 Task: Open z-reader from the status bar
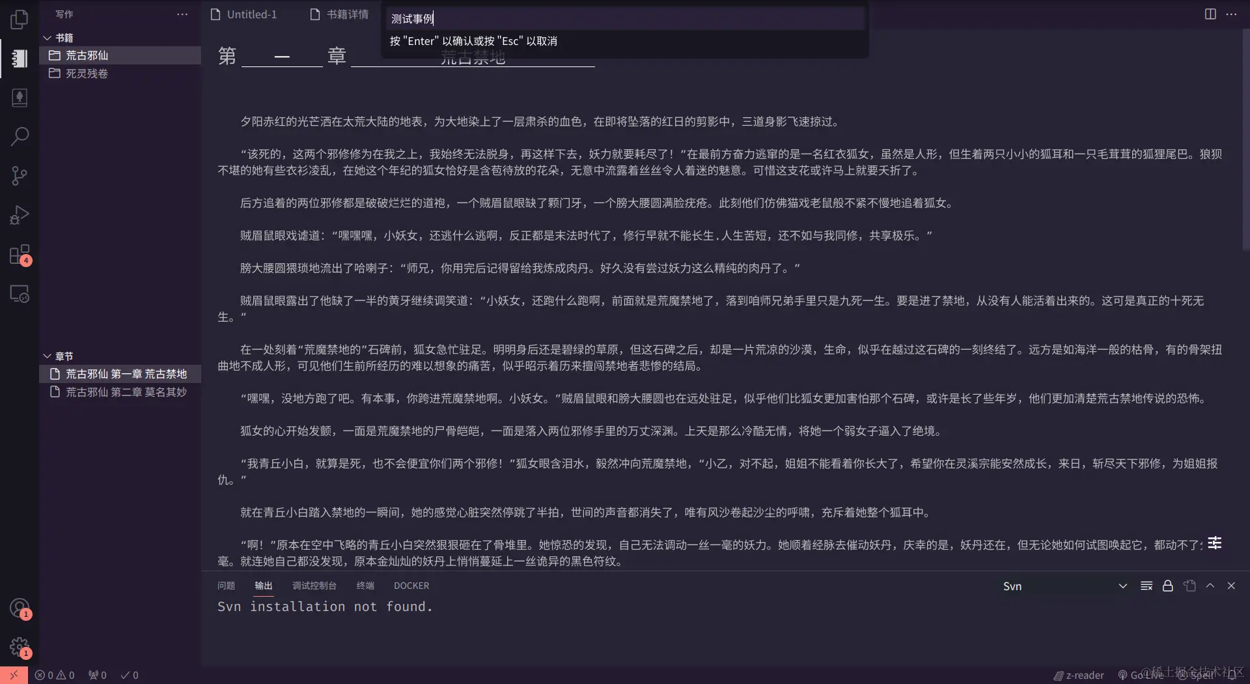click(x=1079, y=675)
